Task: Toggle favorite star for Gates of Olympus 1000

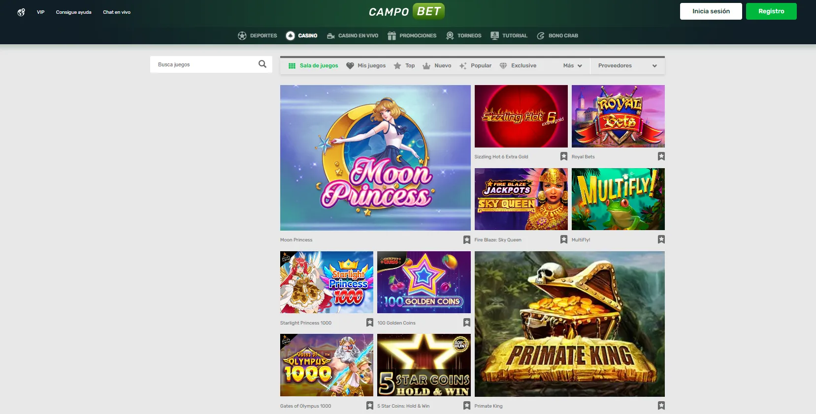Action: pyautogui.click(x=370, y=406)
